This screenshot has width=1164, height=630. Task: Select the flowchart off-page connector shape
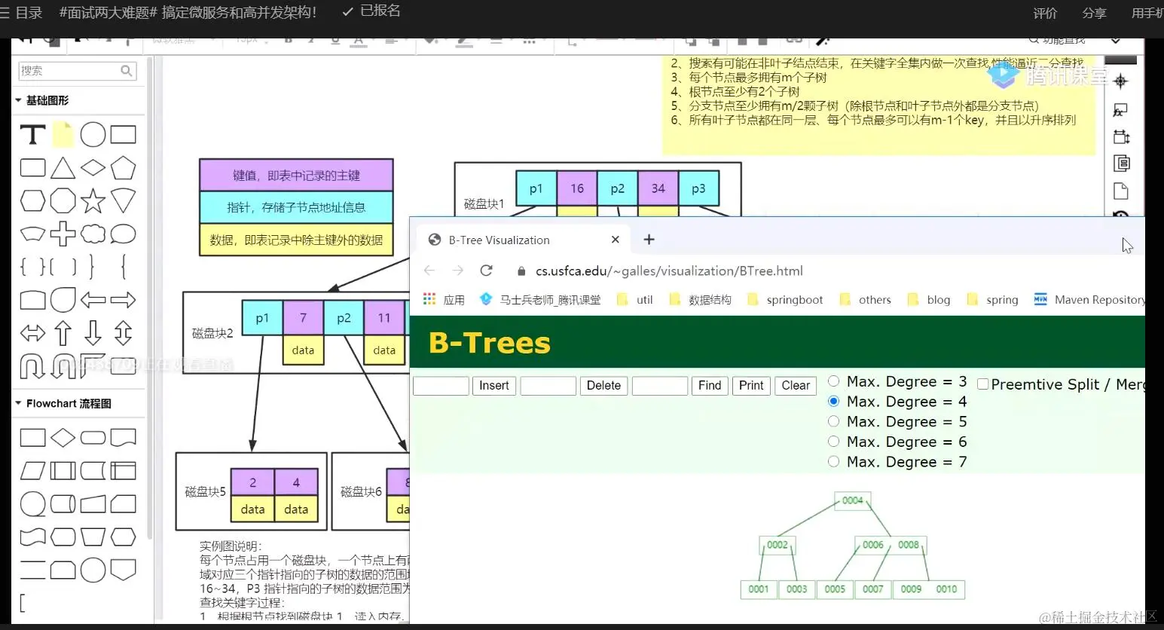[x=124, y=570]
